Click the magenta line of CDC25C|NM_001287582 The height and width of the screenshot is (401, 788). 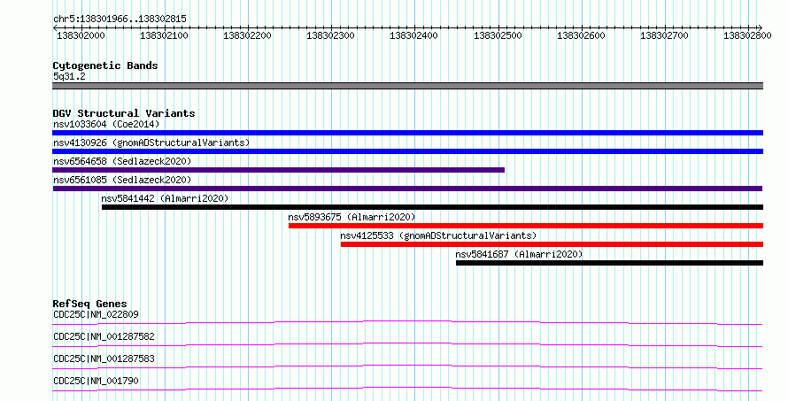[407, 344]
